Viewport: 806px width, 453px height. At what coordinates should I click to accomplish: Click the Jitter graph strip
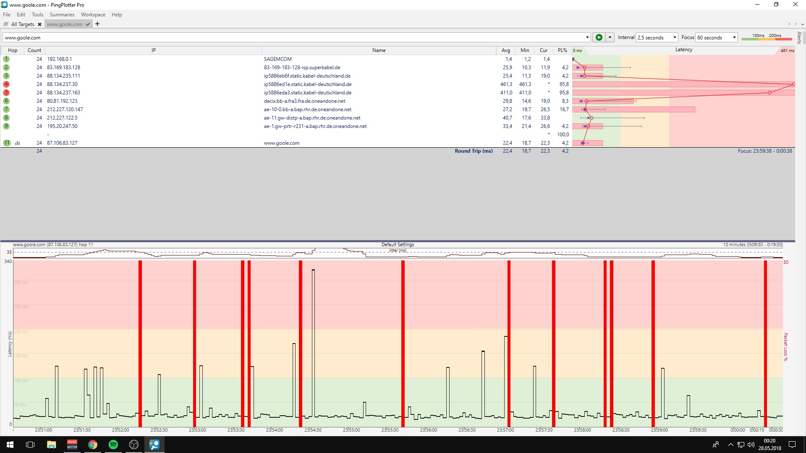point(398,253)
